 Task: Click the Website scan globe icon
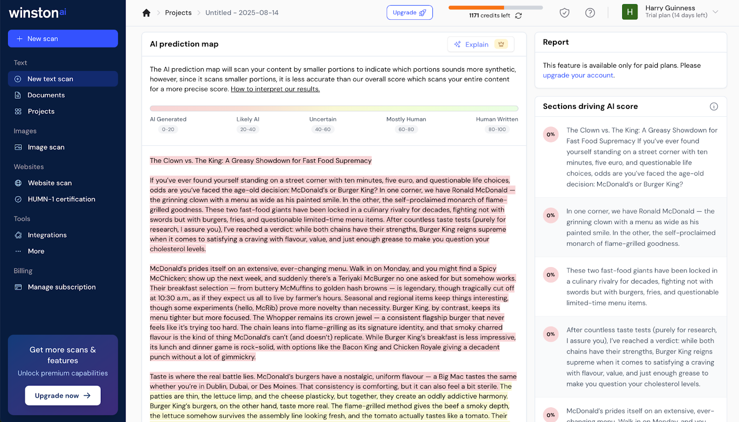(x=18, y=183)
